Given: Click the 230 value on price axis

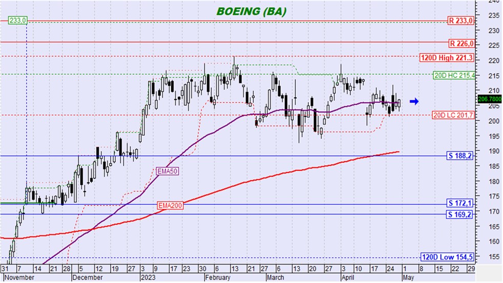Looking at the screenshot, I should (x=494, y=31).
